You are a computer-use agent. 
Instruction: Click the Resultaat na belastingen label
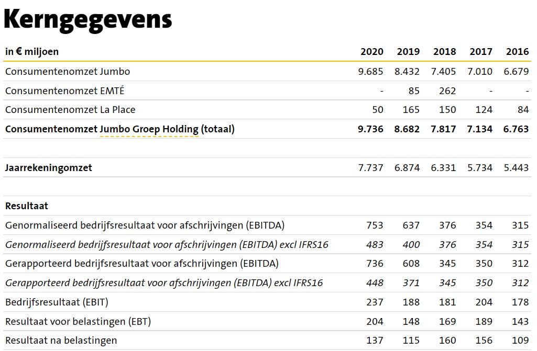tap(61, 341)
